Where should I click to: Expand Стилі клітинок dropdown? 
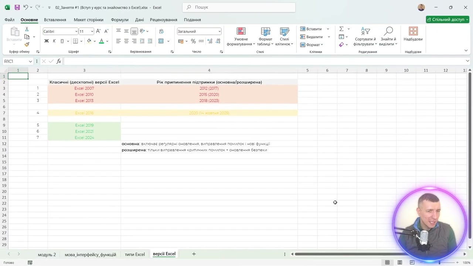pos(284,36)
